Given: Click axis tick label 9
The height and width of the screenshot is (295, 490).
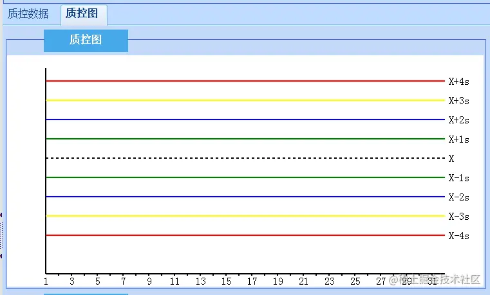Looking at the screenshot, I should [x=149, y=282].
